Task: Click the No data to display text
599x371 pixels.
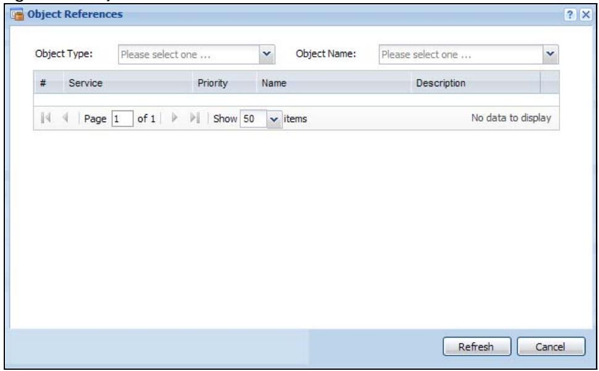Action: pyautogui.click(x=511, y=118)
